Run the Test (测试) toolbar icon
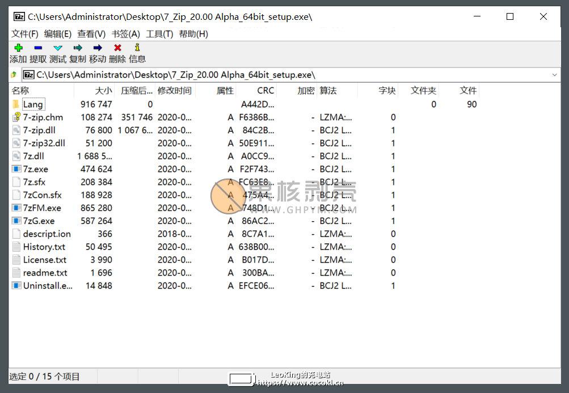The width and height of the screenshot is (569, 393). coord(58,48)
